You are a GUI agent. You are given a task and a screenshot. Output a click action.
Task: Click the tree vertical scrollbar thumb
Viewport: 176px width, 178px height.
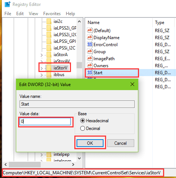[x=79, y=65]
